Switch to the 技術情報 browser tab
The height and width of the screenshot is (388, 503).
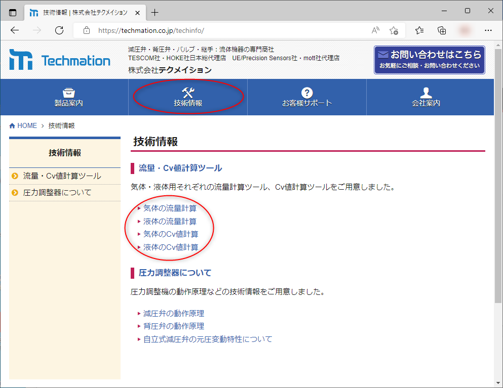81,11
